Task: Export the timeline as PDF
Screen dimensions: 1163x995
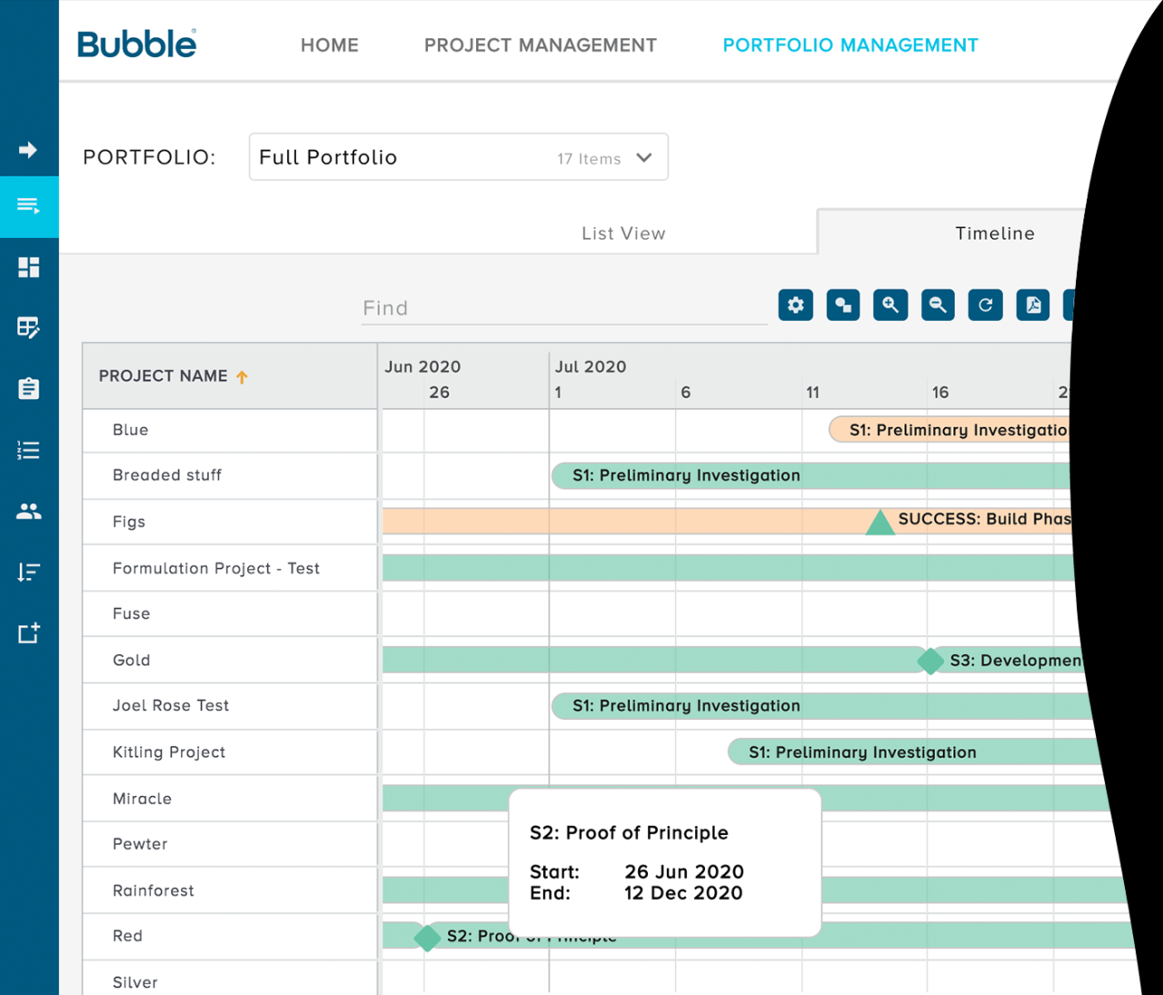Action: click(1032, 304)
